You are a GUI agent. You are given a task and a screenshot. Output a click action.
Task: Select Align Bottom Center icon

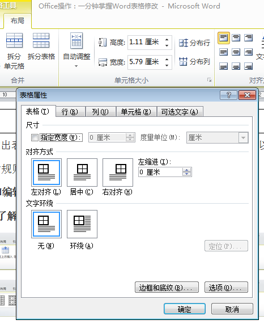point(236,66)
